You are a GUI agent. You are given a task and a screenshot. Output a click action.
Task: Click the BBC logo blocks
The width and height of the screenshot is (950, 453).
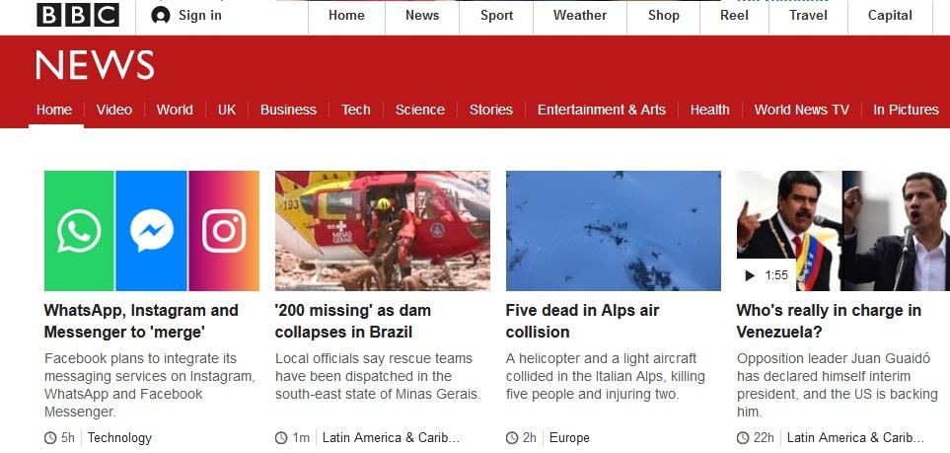pyautogui.click(x=78, y=15)
